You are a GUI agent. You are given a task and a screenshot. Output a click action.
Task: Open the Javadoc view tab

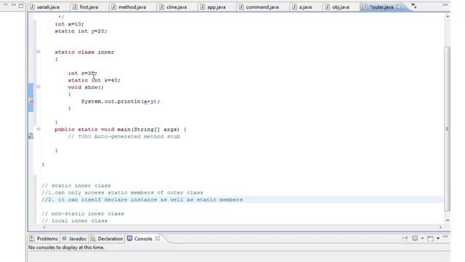coord(74,239)
